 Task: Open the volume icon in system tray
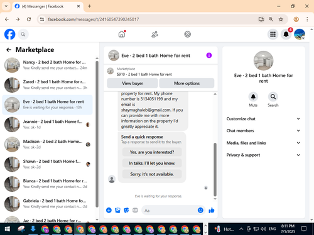point(263,229)
